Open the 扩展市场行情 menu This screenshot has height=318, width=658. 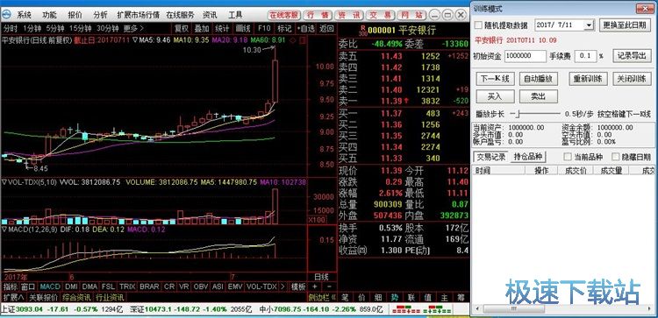[x=138, y=15]
